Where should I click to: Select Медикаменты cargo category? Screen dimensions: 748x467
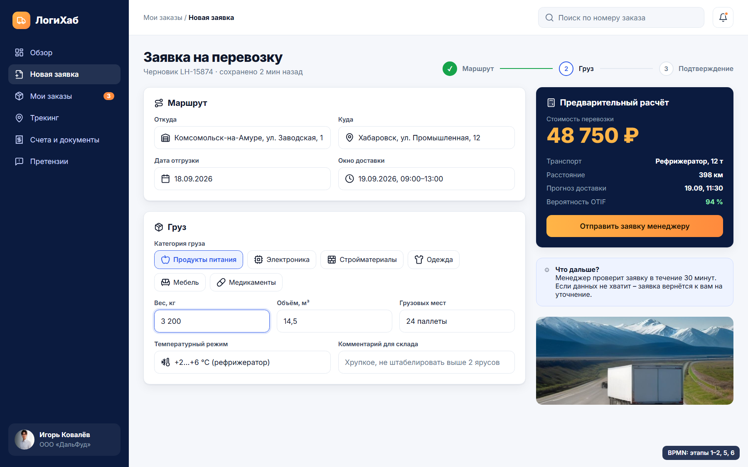click(x=246, y=282)
